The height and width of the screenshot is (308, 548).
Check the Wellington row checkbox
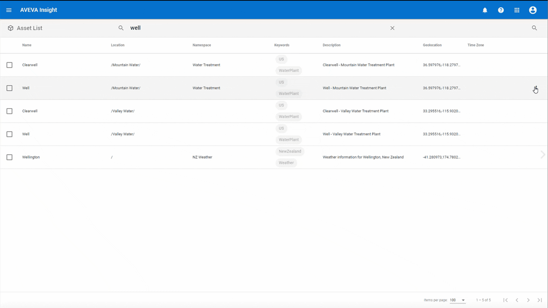[x=9, y=157]
